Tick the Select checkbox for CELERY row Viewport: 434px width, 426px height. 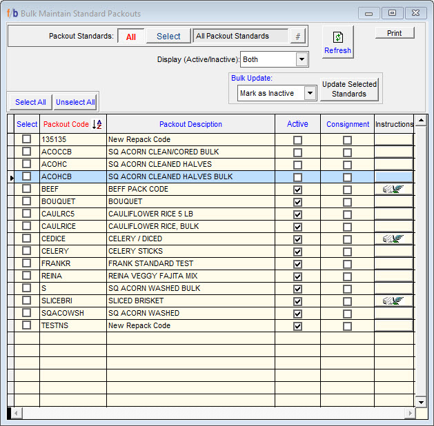tap(27, 251)
